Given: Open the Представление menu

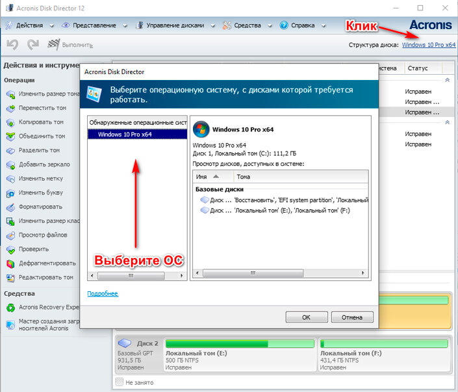Looking at the screenshot, I should click(x=94, y=25).
